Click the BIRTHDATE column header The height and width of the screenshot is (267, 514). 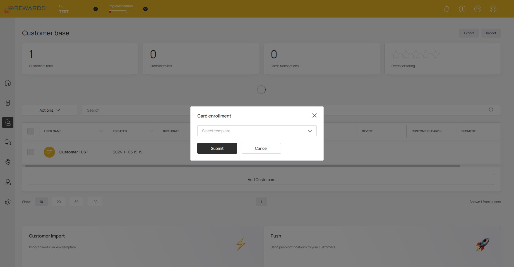pos(171,131)
